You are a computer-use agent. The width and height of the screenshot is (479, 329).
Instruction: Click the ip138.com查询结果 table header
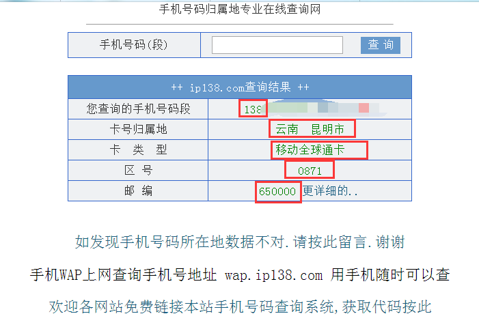coord(240,87)
